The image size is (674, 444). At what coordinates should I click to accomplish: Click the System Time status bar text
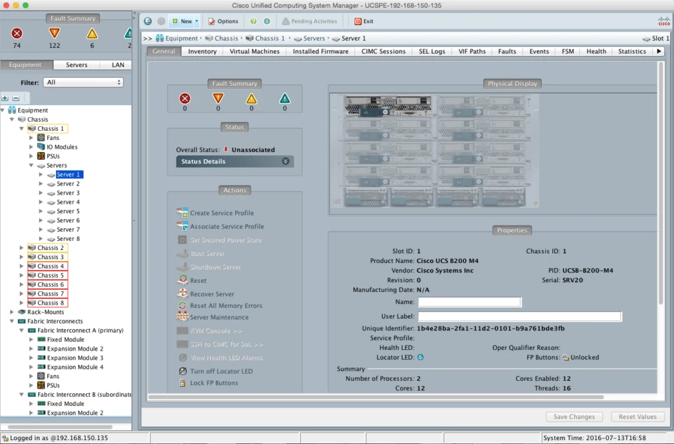tap(594, 438)
